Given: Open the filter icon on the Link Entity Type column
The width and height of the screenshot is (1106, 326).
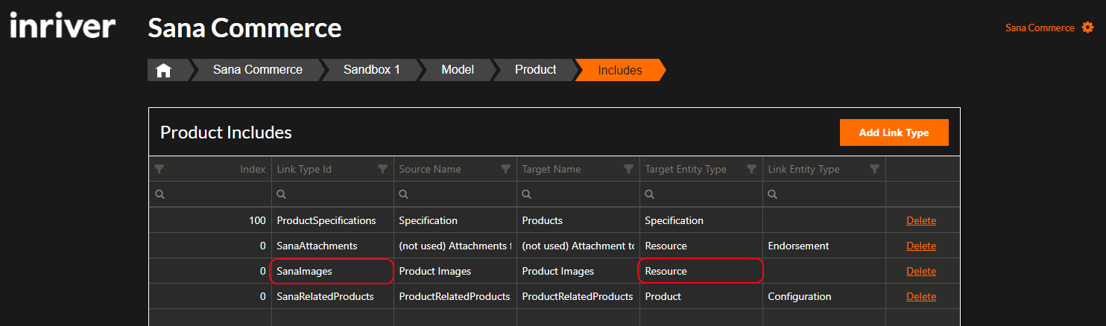Looking at the screenshot, I should [874, 169].
